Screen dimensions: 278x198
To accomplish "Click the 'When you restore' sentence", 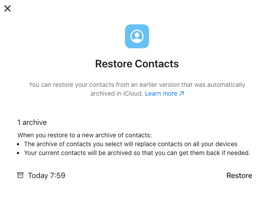I will (85, 135).
